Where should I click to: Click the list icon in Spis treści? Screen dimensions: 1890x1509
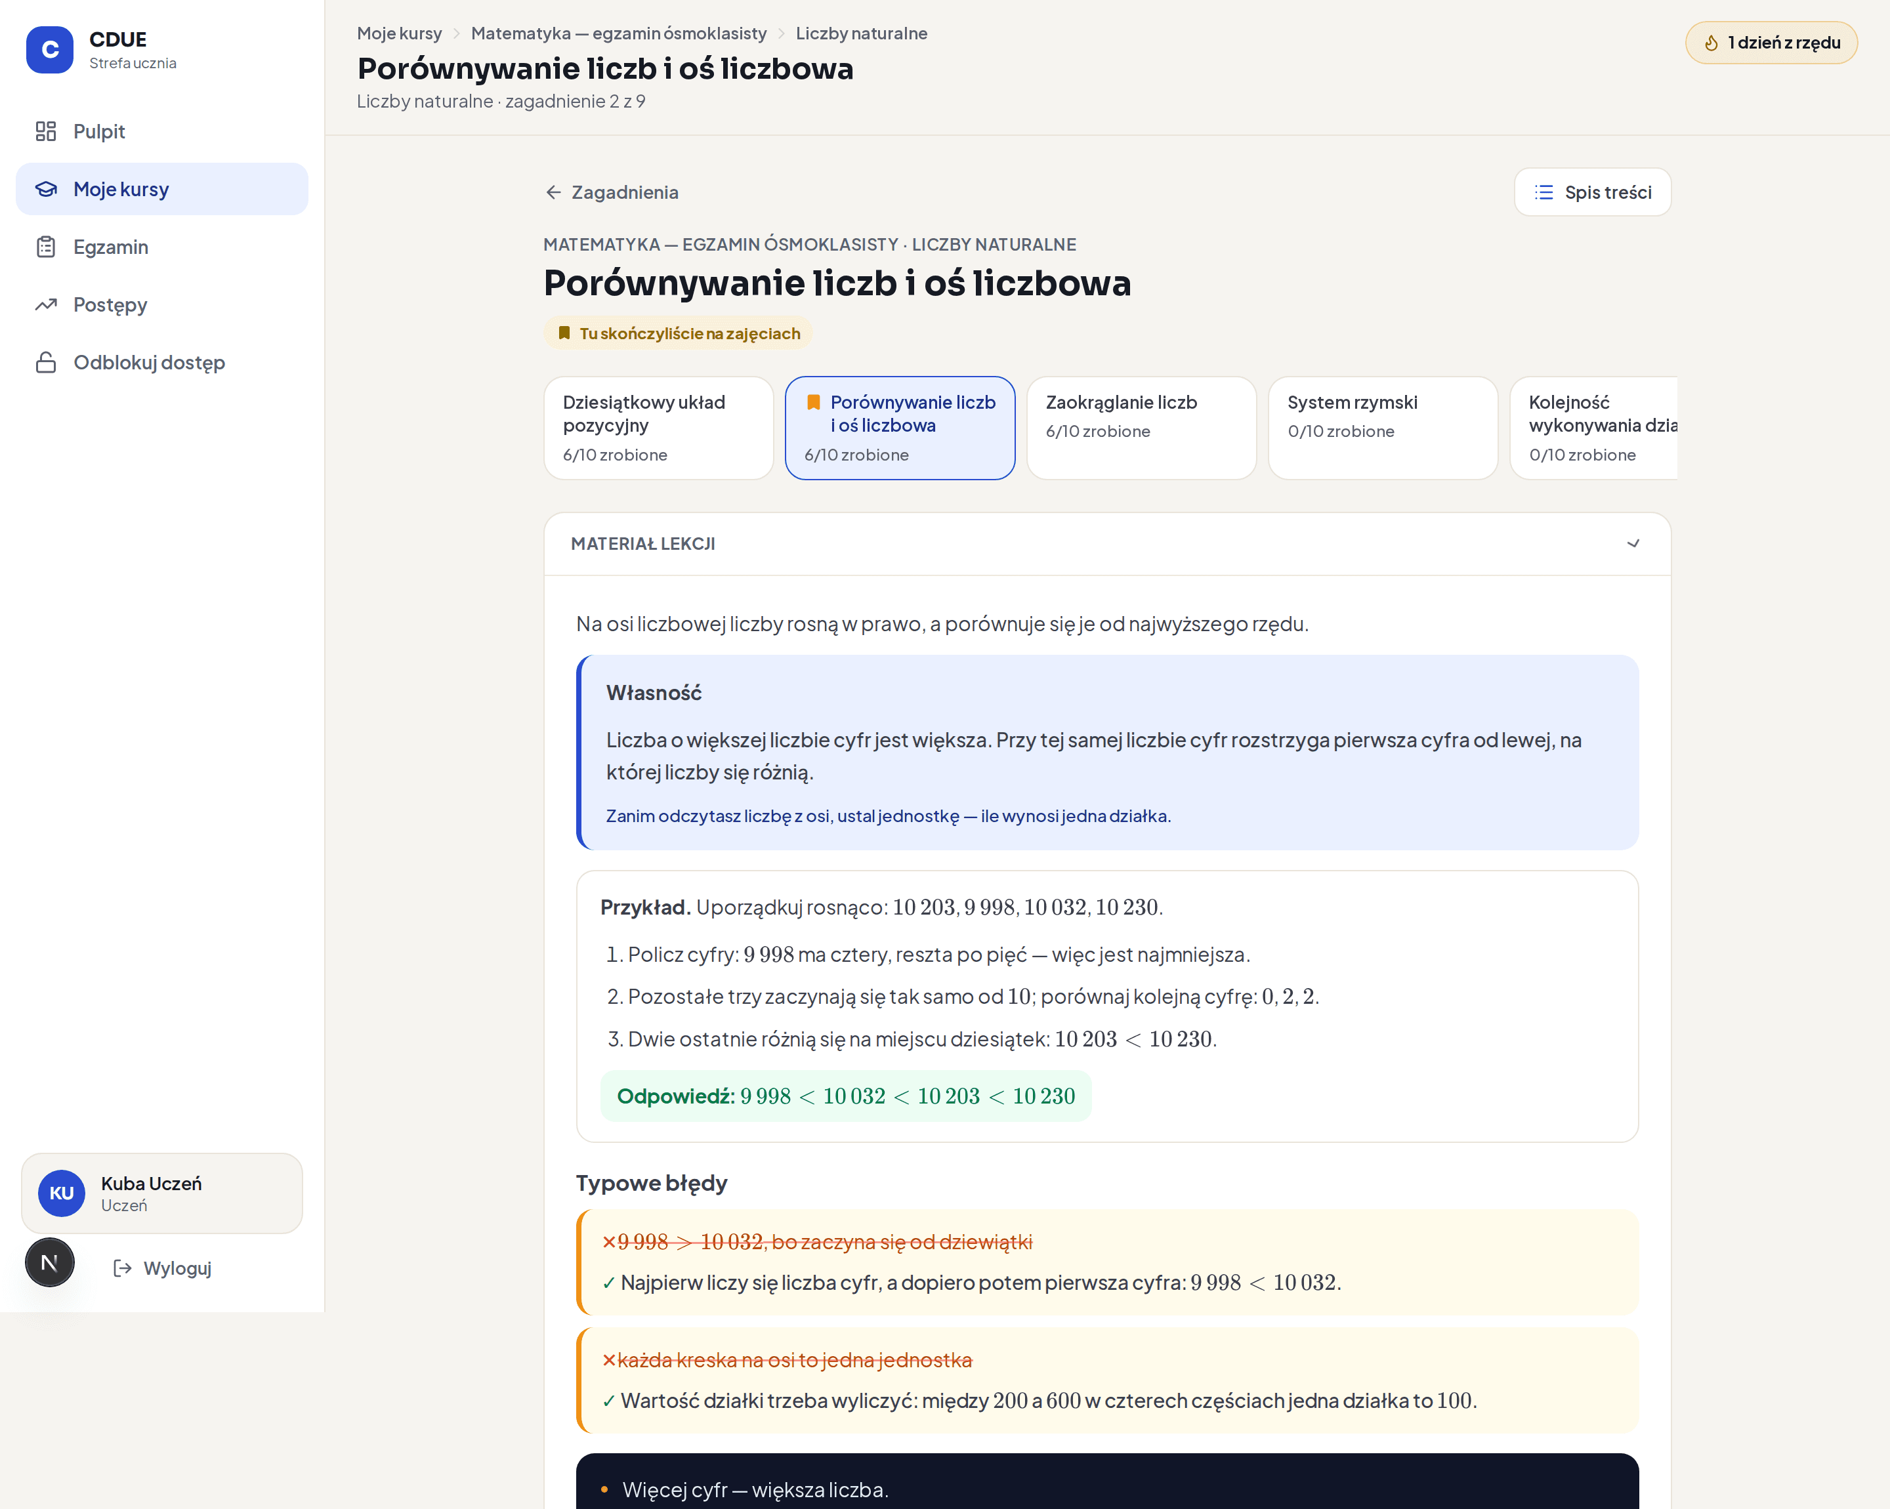point(1543,192)
